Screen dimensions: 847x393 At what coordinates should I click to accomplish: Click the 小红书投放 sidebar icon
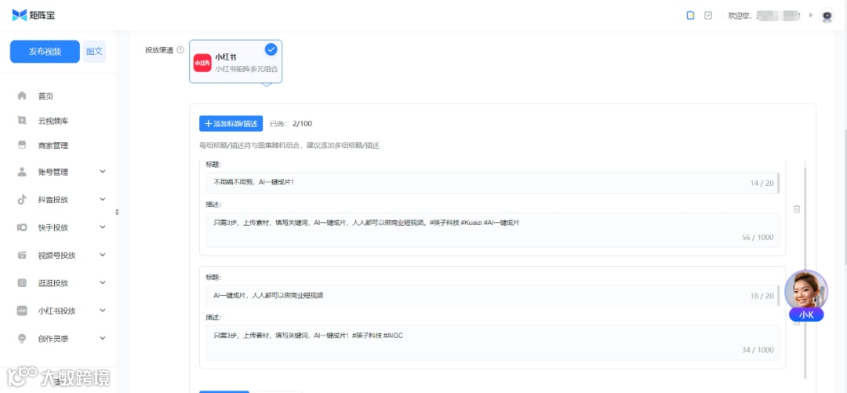coord(22,311)
